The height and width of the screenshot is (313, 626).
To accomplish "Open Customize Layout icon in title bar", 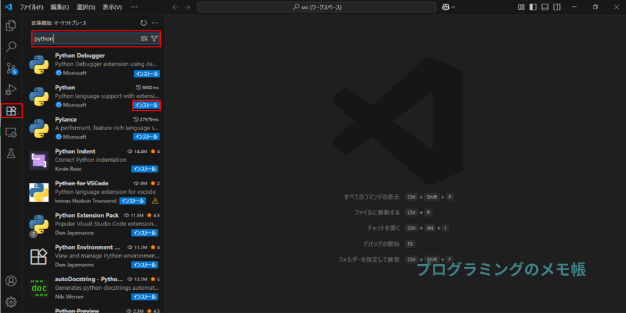I will (521, 7).
